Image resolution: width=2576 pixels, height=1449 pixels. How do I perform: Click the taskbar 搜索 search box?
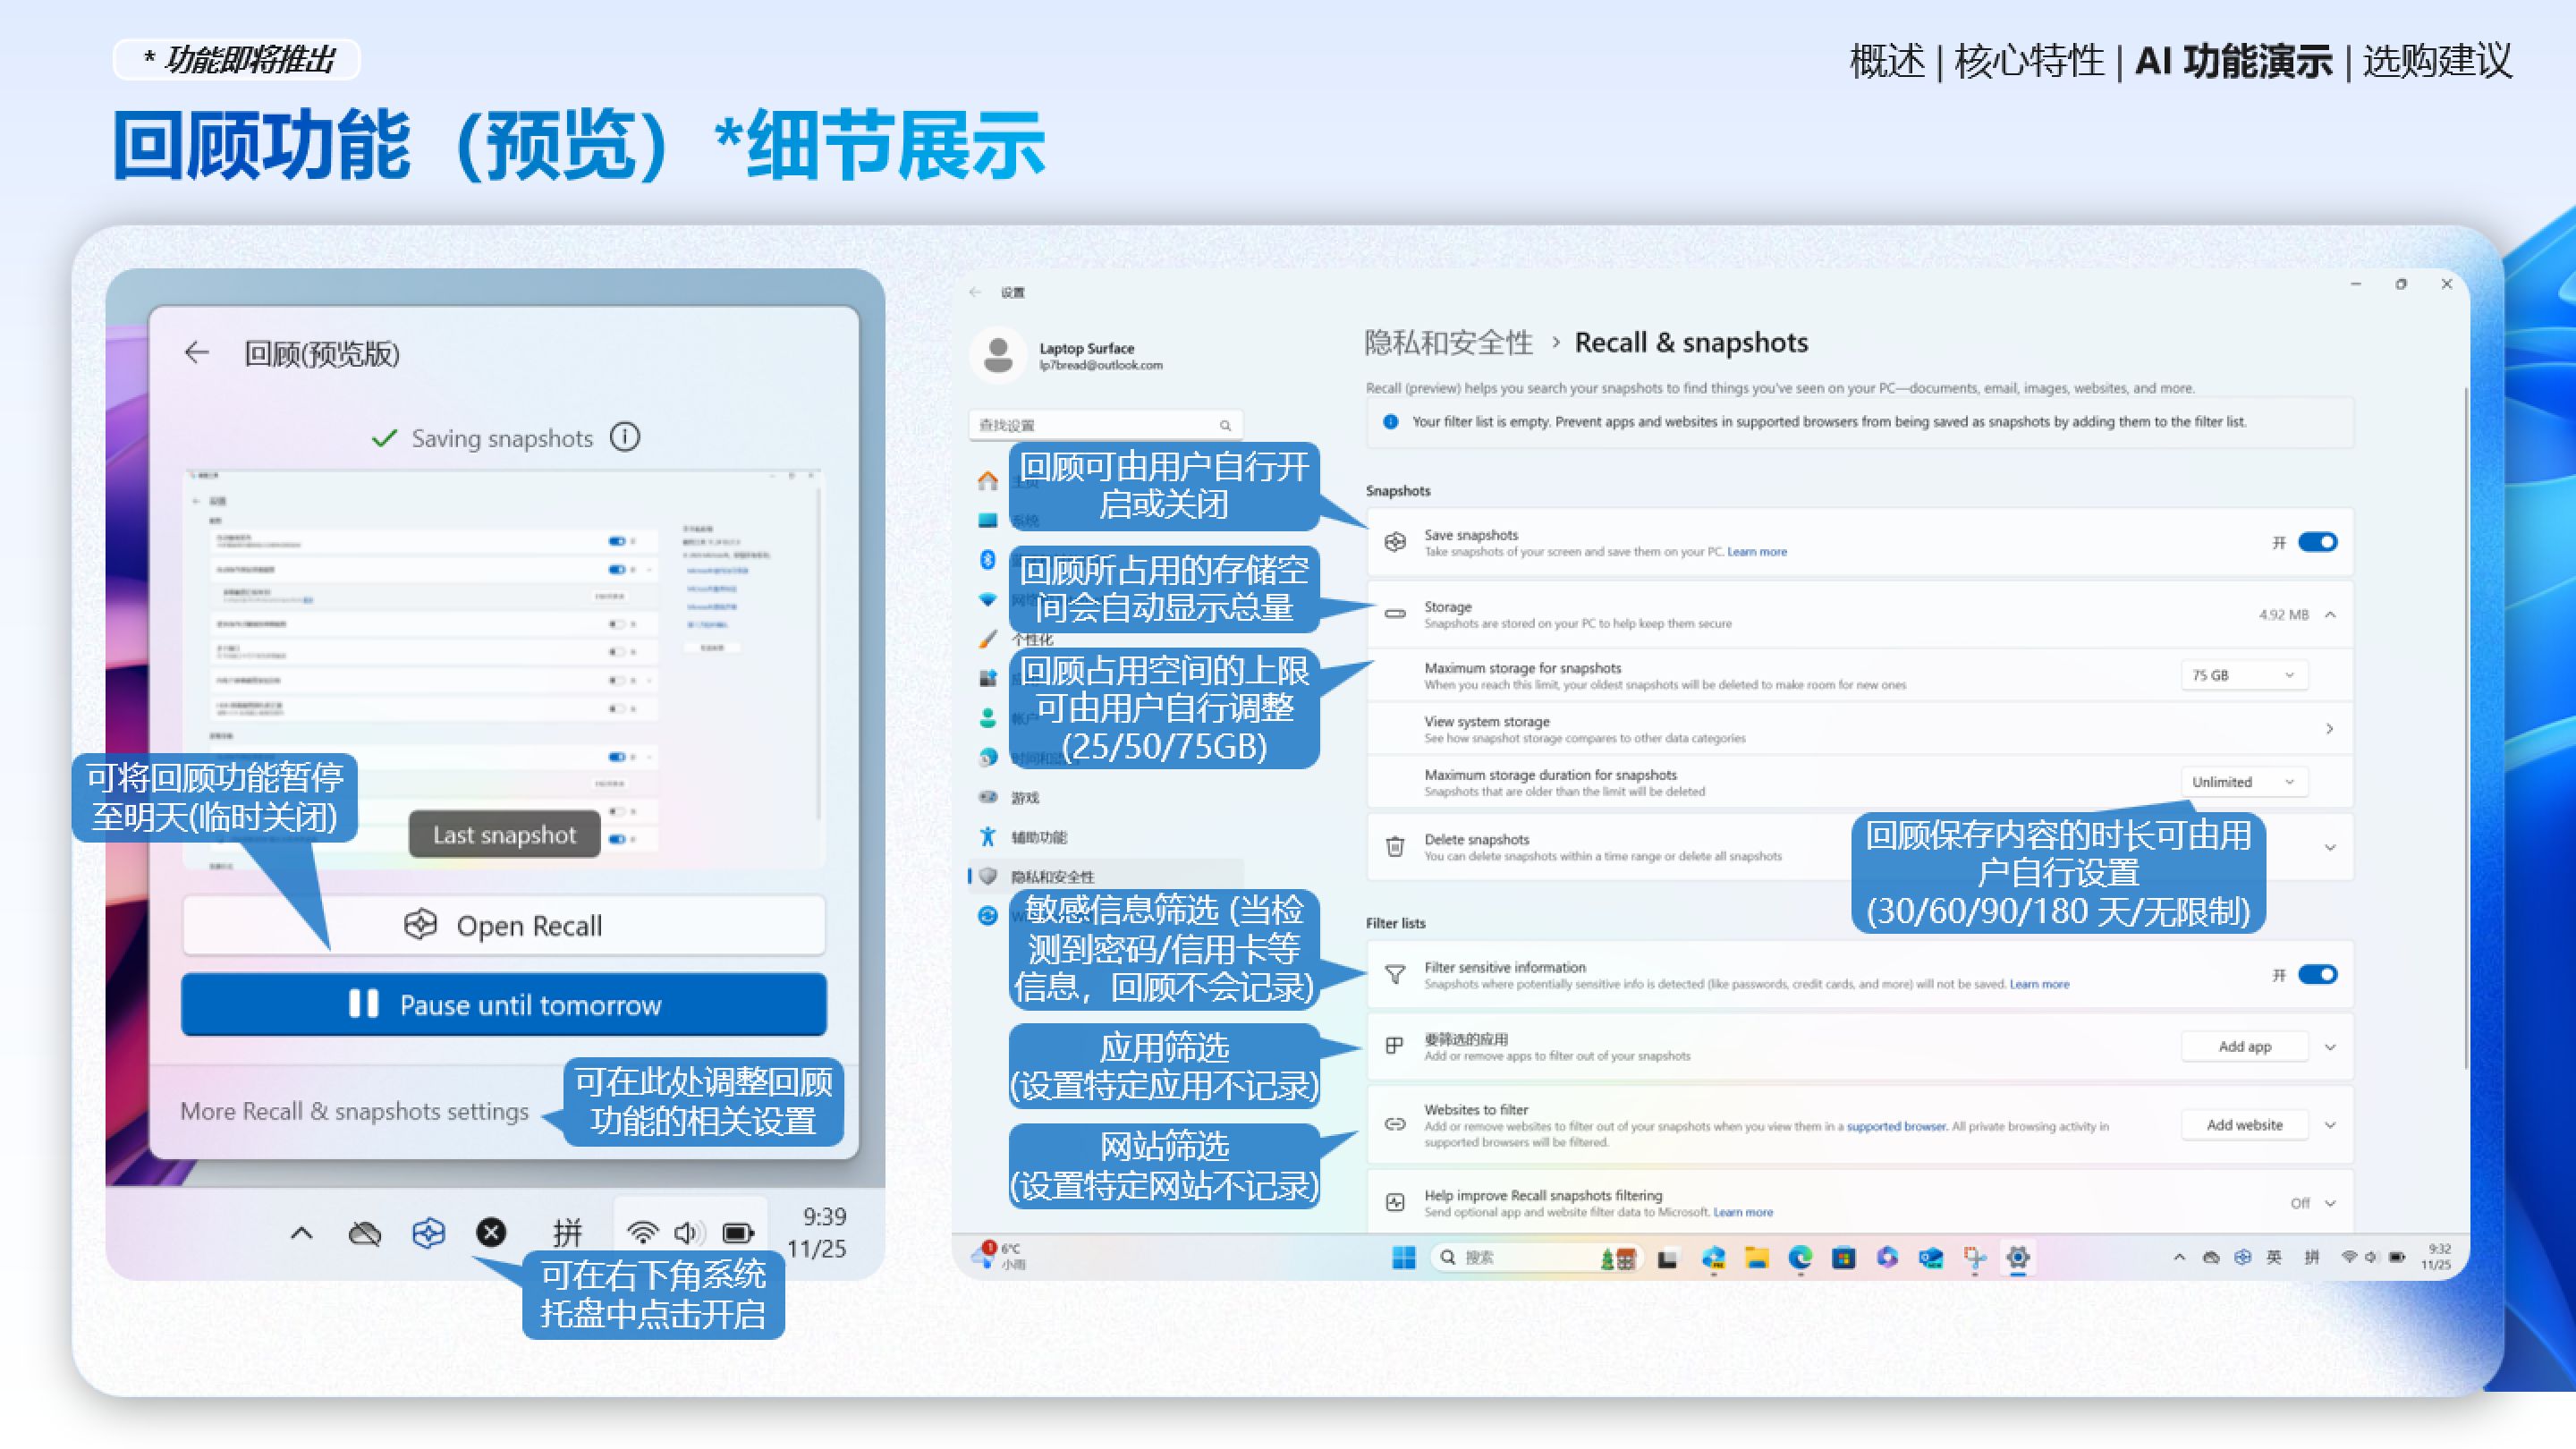click(x=1535, y=1257)
